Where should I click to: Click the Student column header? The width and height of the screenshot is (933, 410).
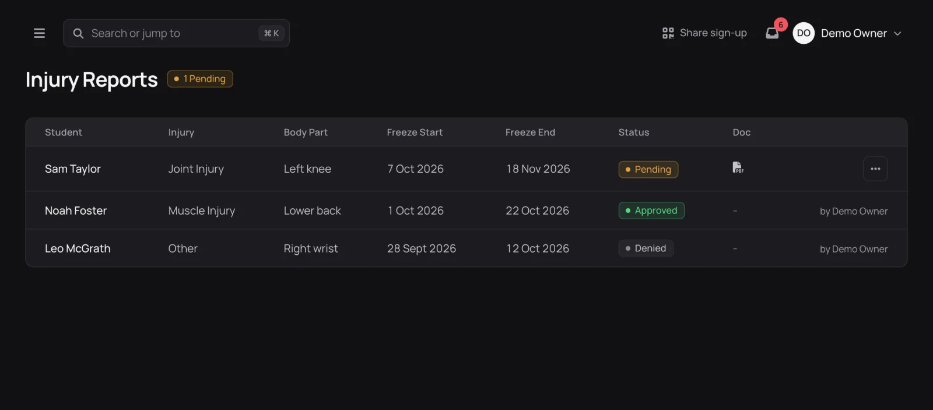click(64, 132)
